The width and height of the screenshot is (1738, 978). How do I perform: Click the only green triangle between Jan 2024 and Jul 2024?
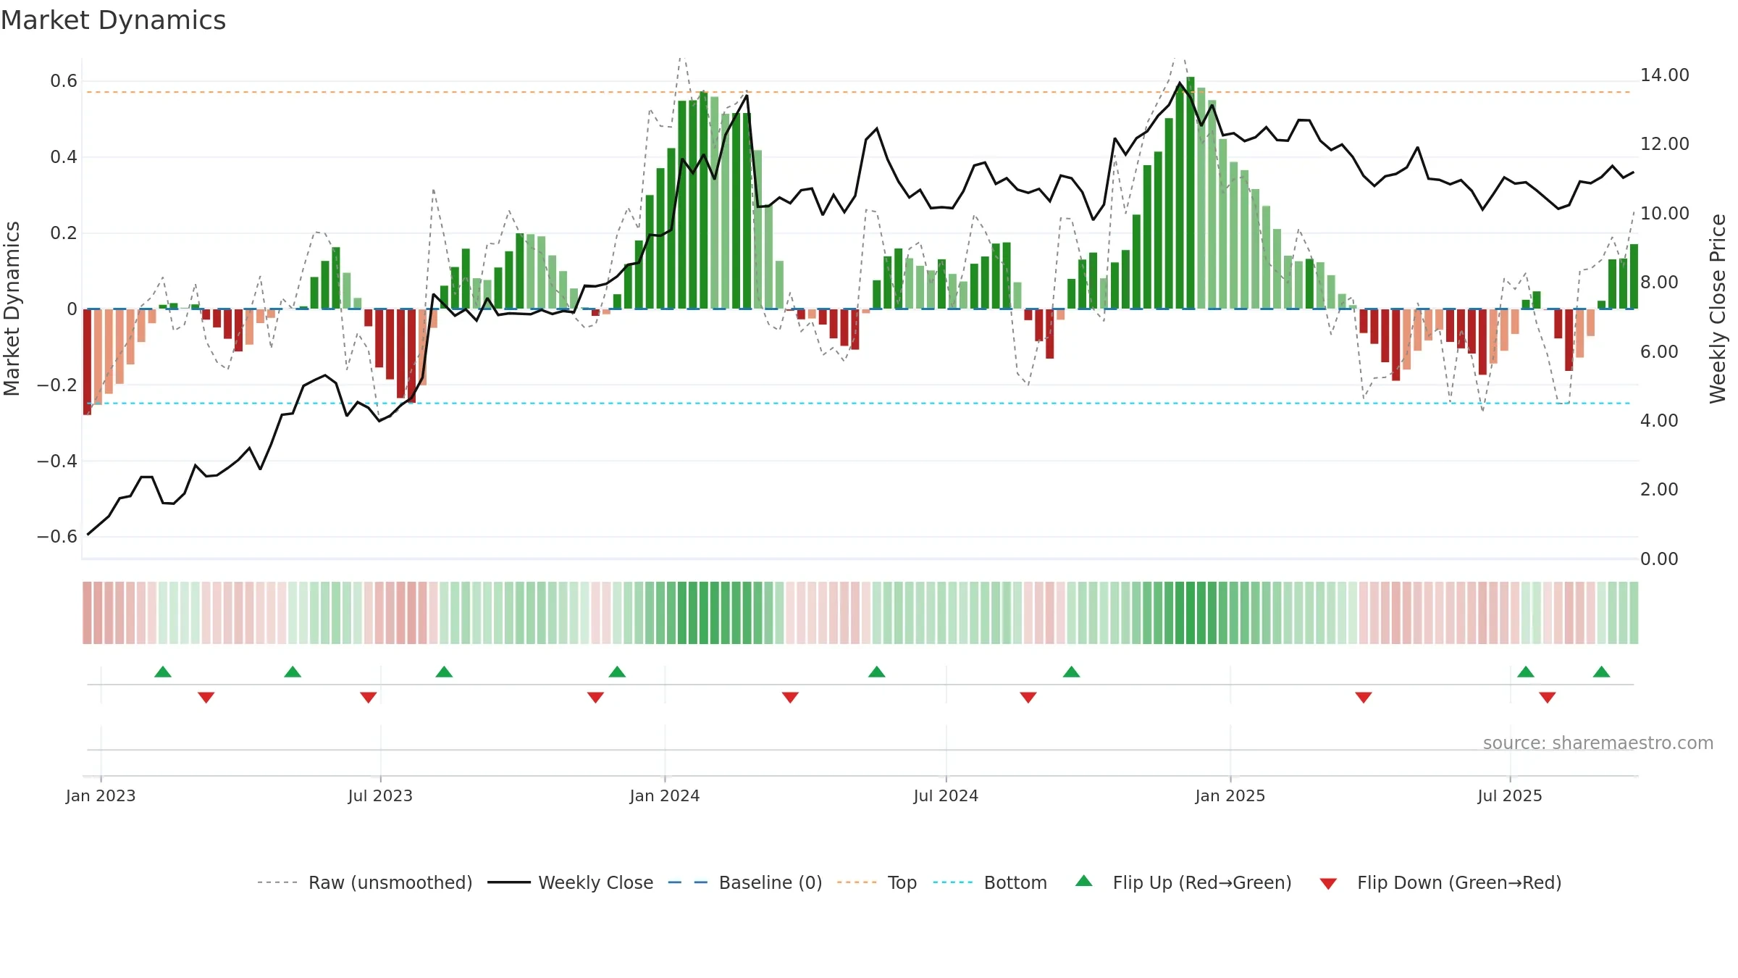(x=877, y=672)
